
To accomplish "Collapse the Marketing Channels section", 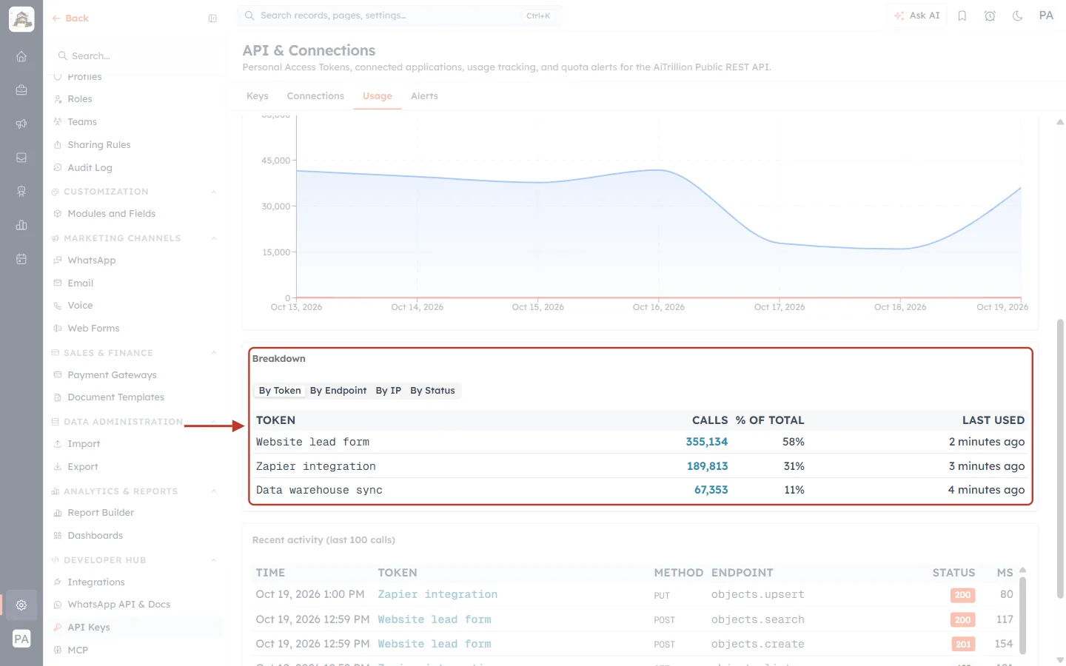I will point(214,238).
